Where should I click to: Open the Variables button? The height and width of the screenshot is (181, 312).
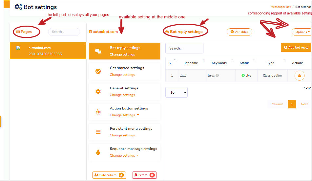pos(239,32)
